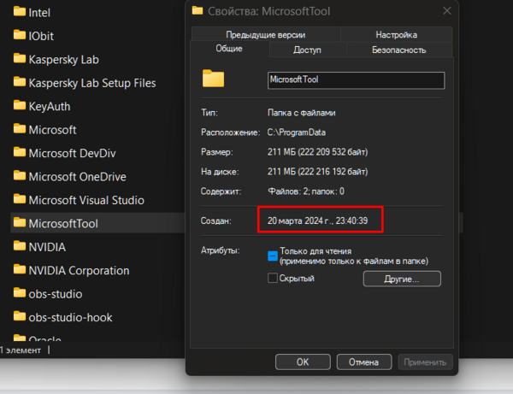Screen dimensions: 513x394
Task: Click the 'Другие...' attributes button
Action: [x=402, y=279]
